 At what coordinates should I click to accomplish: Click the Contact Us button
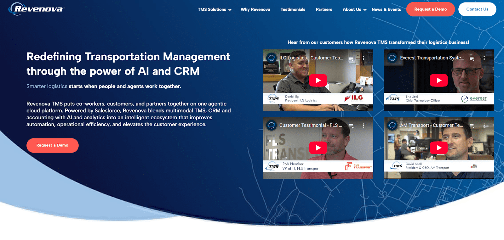(x=477, y=9)
